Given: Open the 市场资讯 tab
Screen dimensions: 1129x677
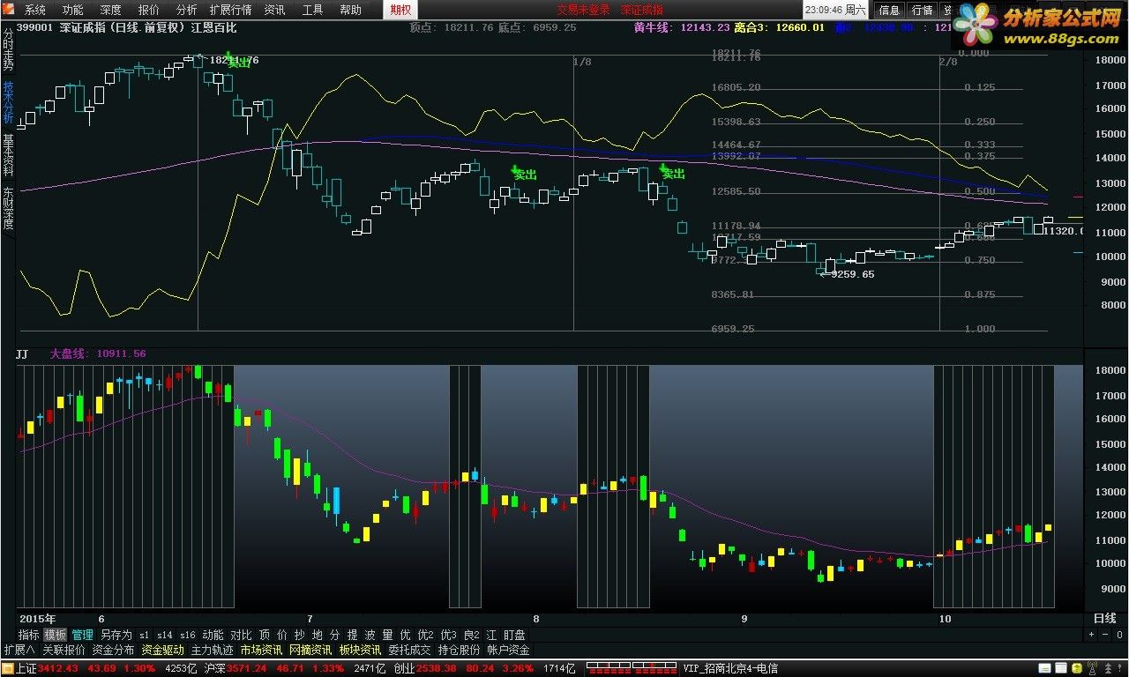Looking at the screenshot, I should pyautogui.click(x=262, y=650).
